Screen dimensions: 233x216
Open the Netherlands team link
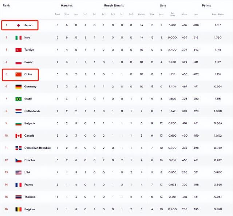click(32, 111)
